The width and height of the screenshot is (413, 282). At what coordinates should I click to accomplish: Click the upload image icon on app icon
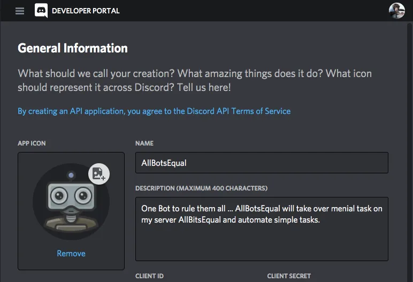(99, 174)
